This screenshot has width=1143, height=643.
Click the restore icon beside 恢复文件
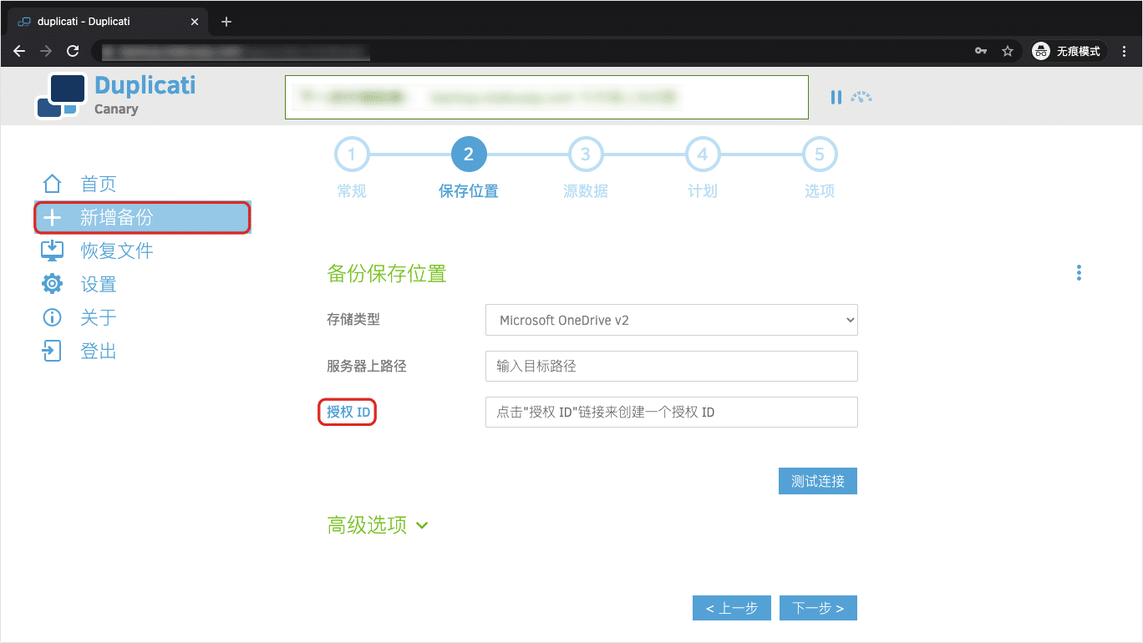click(52, 251)
